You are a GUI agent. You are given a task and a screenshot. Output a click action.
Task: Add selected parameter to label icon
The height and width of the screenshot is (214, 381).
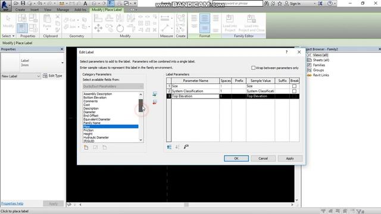(x=155, y=94)
